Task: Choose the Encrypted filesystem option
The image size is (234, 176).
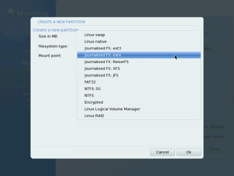Action: coord(139,102)
